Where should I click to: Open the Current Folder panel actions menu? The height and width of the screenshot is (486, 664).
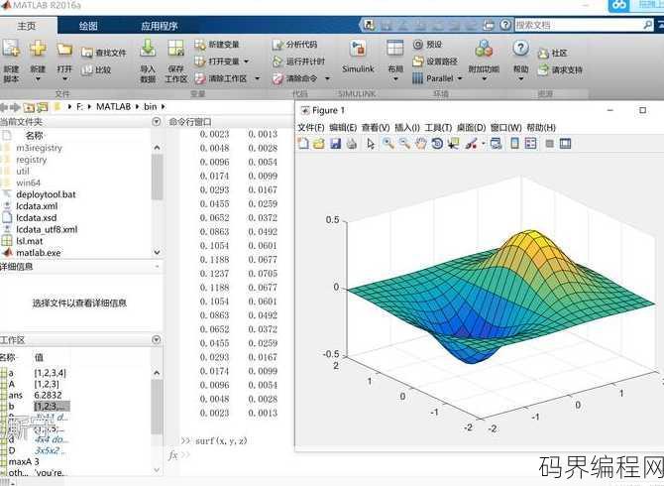[157, 122]
